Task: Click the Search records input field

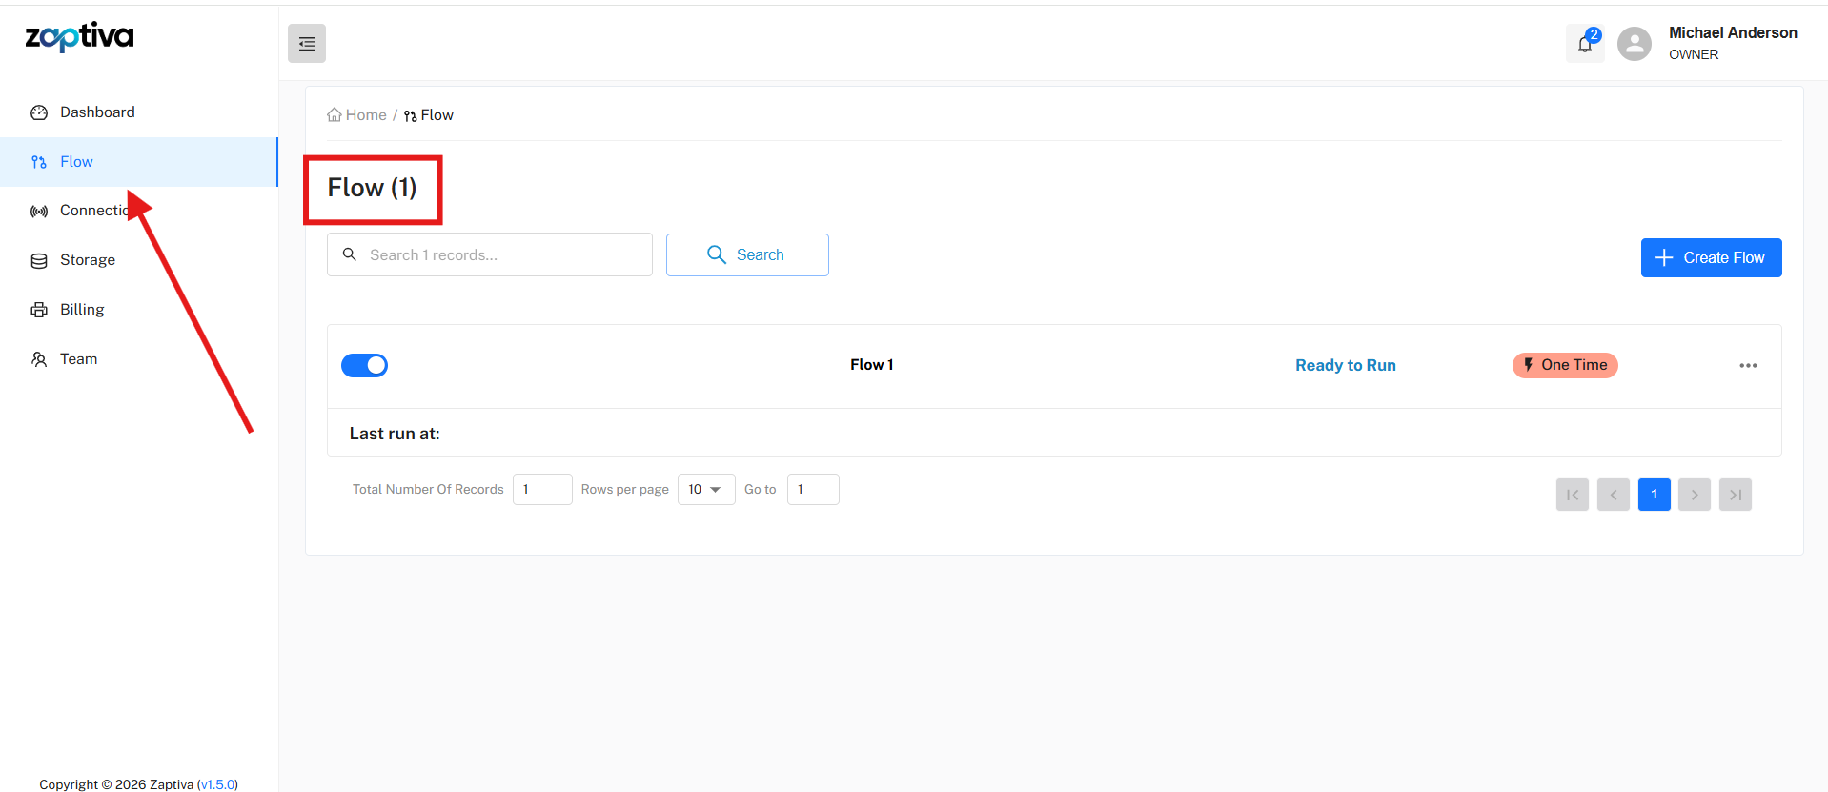Action: click(502, 255)
